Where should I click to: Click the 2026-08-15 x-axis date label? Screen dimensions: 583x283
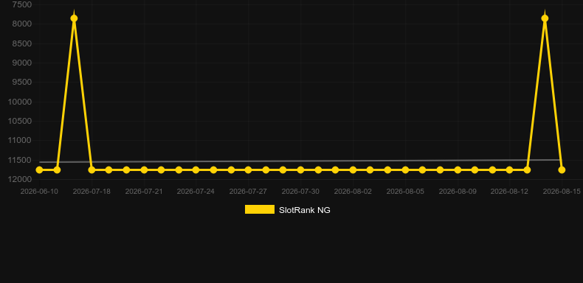562,192
